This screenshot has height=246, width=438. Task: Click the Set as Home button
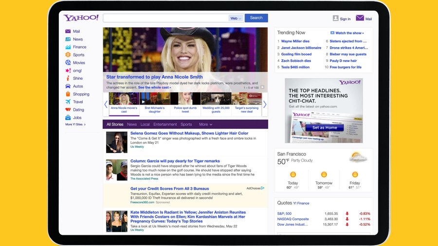(325, 127)
